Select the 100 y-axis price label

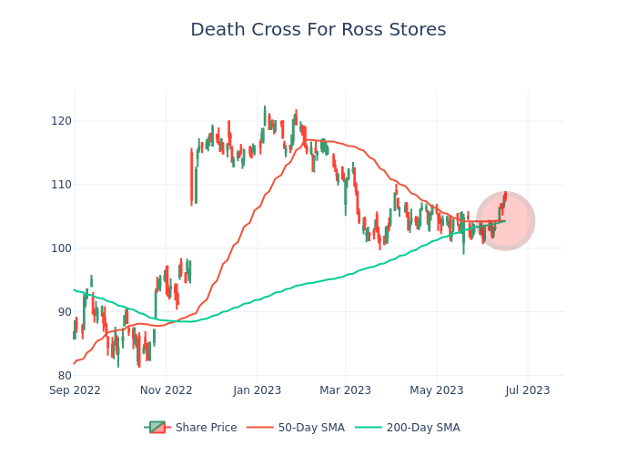coord(61,248)
